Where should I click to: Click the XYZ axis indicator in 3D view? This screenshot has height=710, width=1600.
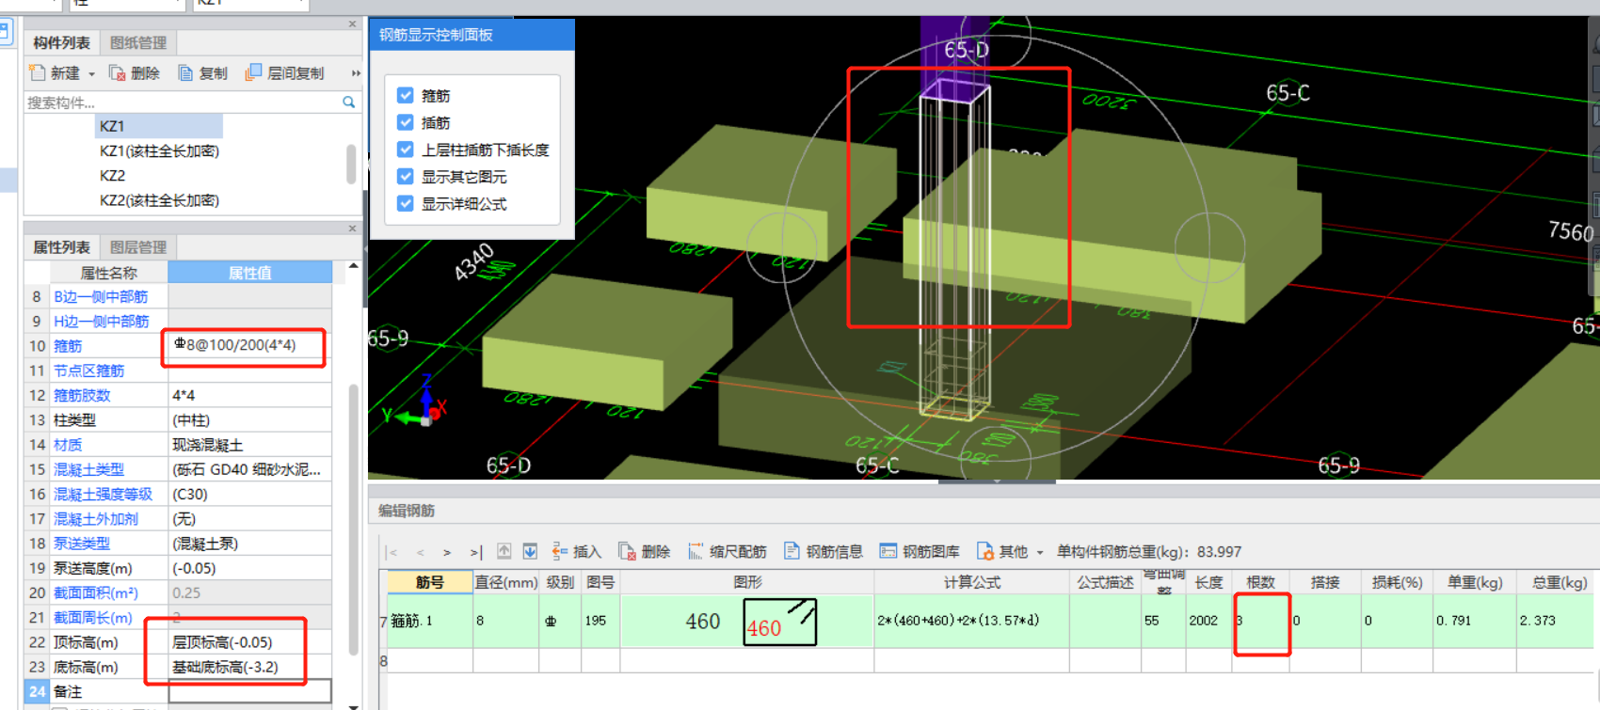[x=417, y=402]
